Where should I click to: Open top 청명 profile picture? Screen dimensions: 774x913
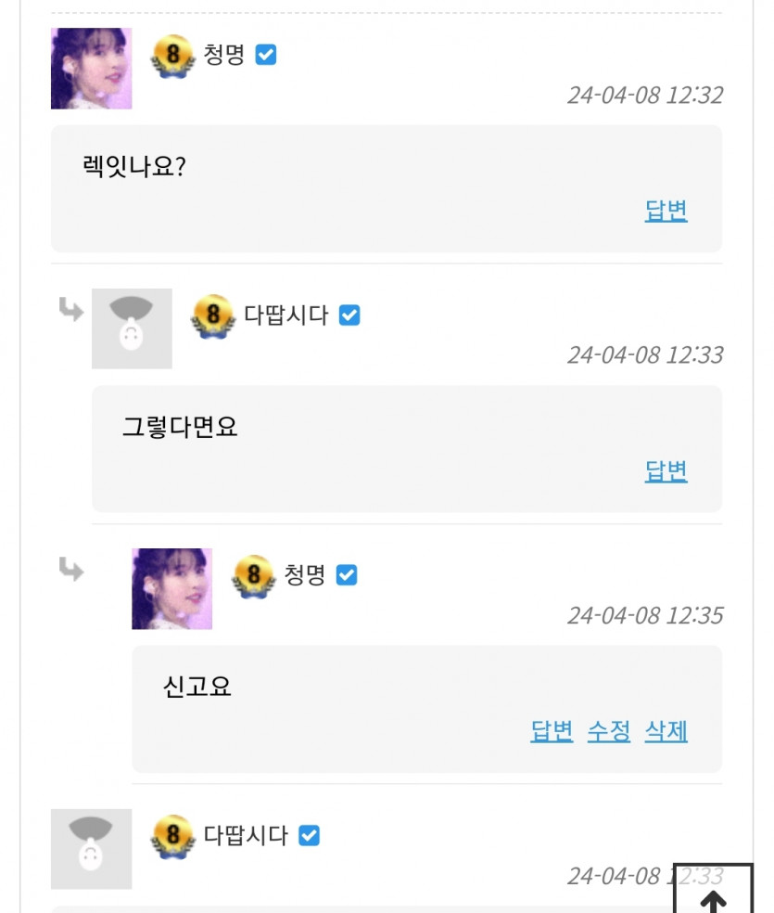(x=91, y=69)
